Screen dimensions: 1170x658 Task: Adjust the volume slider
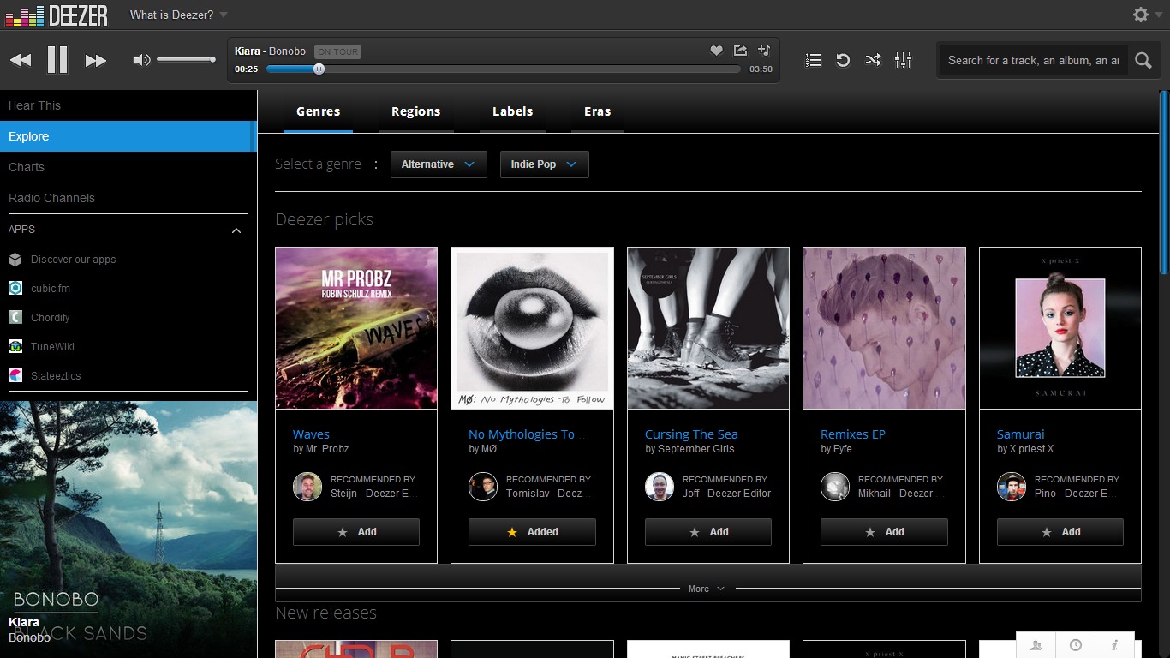coord(186,60)
